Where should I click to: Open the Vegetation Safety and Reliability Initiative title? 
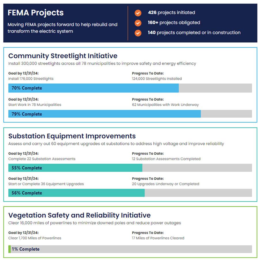(79, 215)
